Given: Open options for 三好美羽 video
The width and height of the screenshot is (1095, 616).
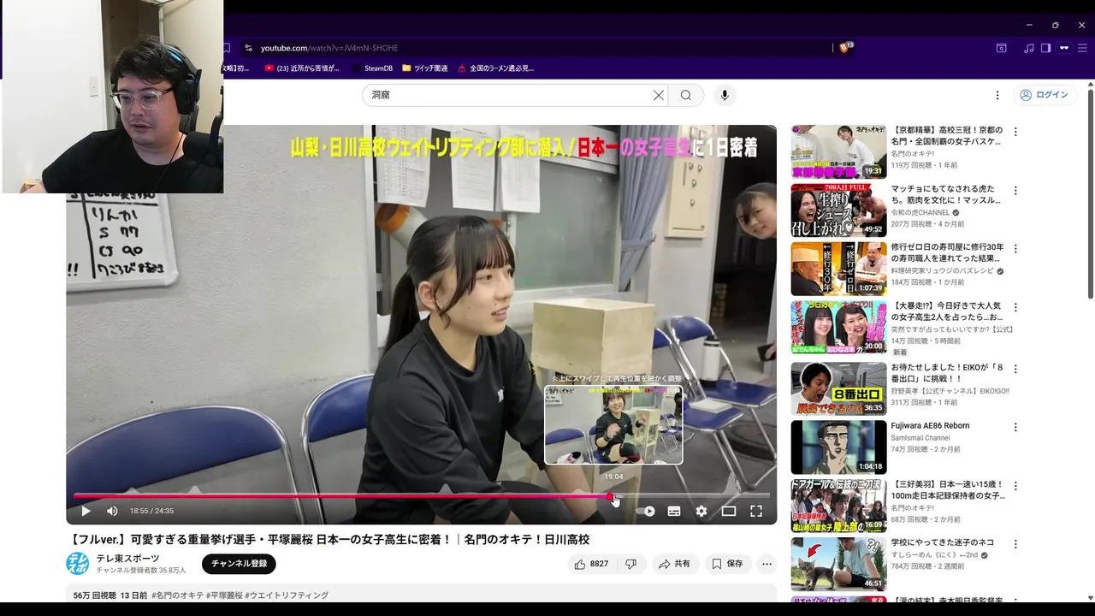Looking at the screenshot, I should [x=1015, y=485].
